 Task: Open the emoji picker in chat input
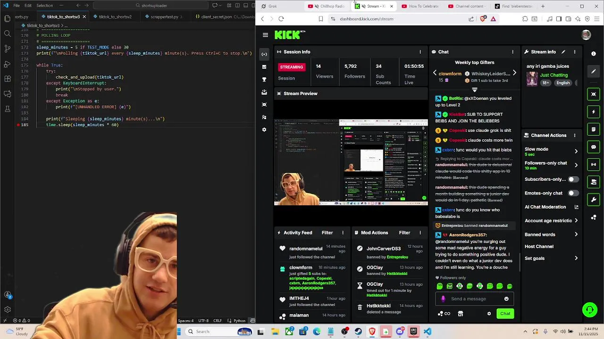pyautogui.click(x=506, y=299)
